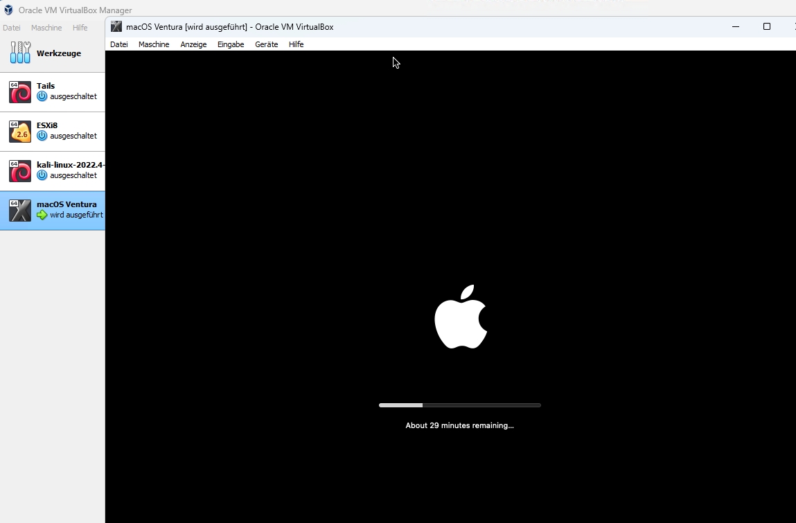The width and height of the screenshot is (796, 523).
Task: Maximize the macOS Ventura VM window
Action: point(766,26)
